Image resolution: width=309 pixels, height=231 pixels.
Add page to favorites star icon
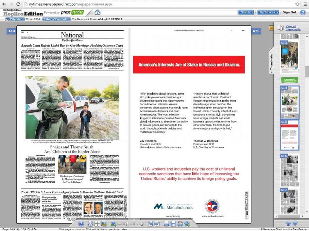click(187, 224)
